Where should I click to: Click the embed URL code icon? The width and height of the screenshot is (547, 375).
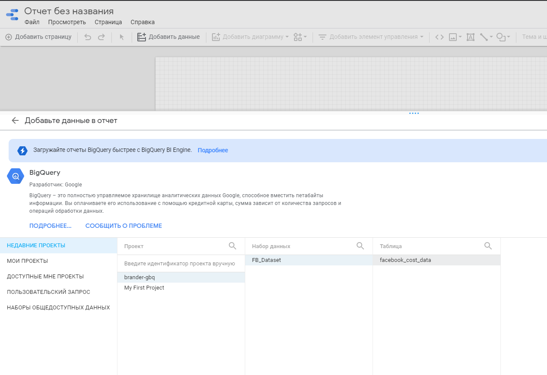click(439, 37)
